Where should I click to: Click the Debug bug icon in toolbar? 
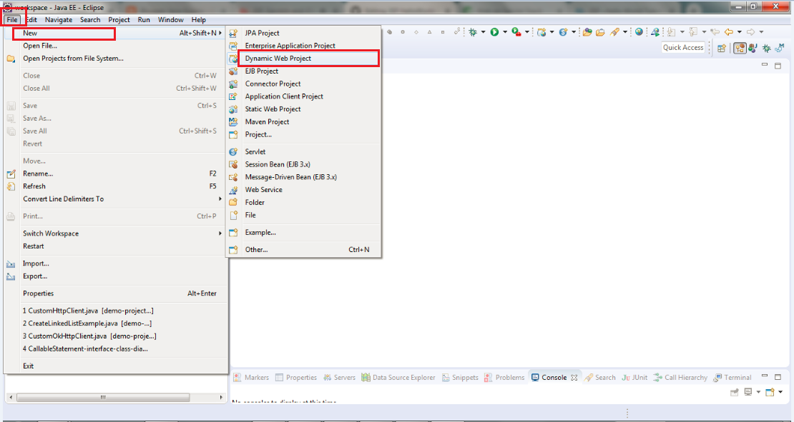pos(472,32)
